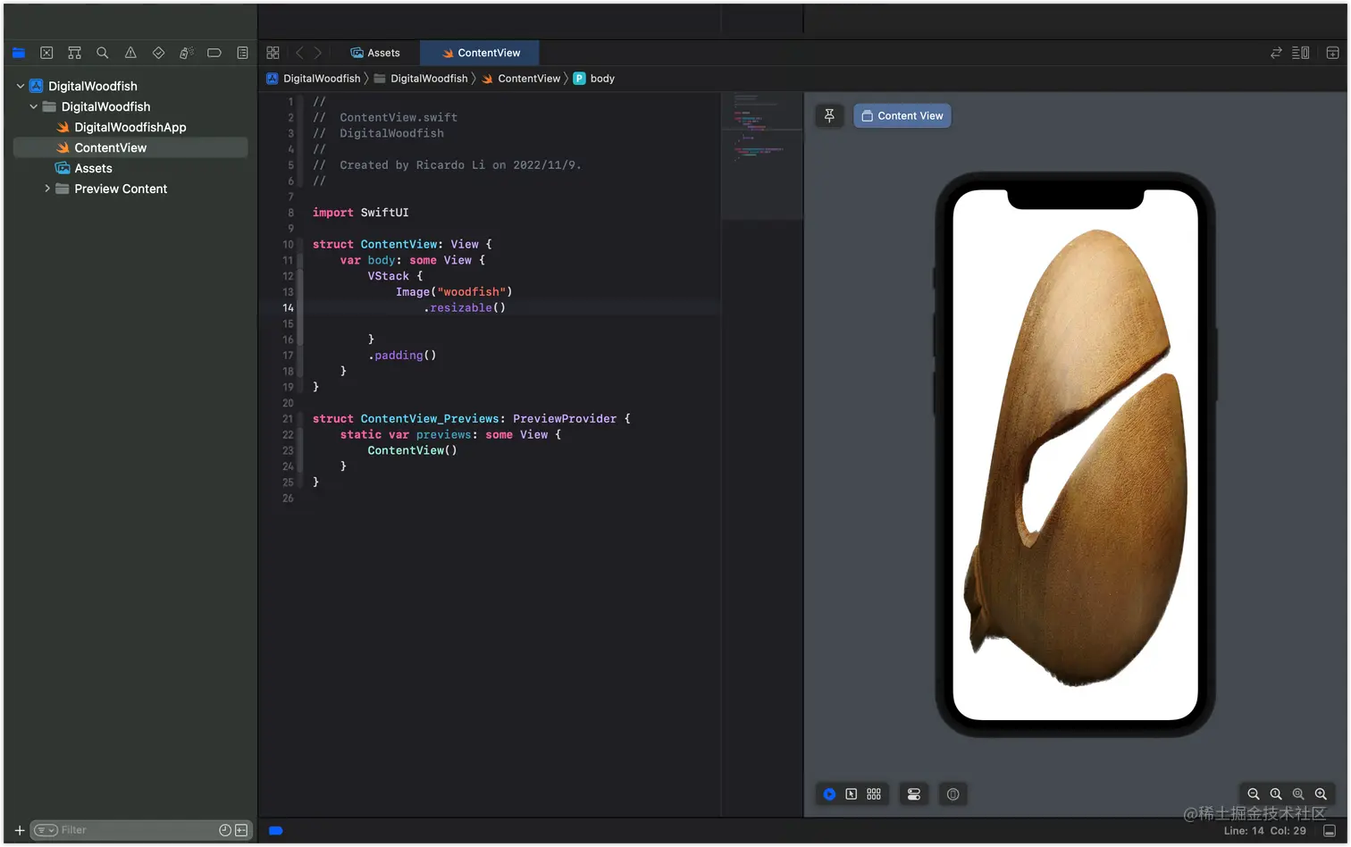
Task: Click the pin preview icon
Action: coord(829,116)
